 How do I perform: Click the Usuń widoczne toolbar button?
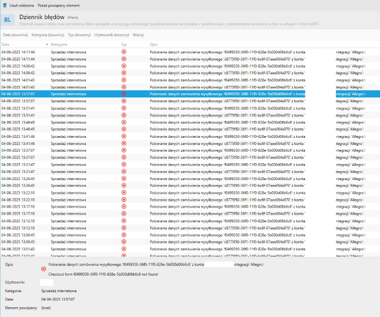click(22, 6)
